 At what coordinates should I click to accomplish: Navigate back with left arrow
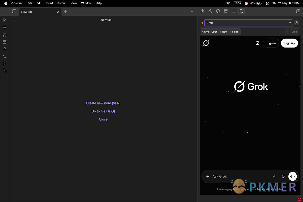[x=15, y=20]
